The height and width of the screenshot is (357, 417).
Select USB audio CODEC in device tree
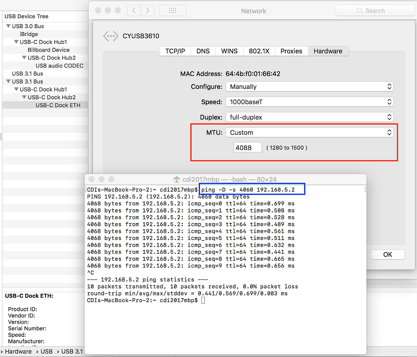(59, 66)
